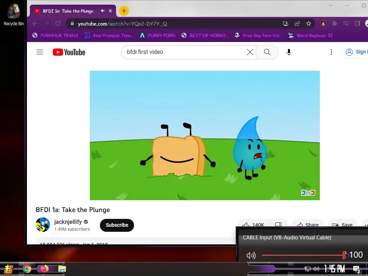
Task: Click the verified badge next to jacknjellify
Action: pos(86,222)
